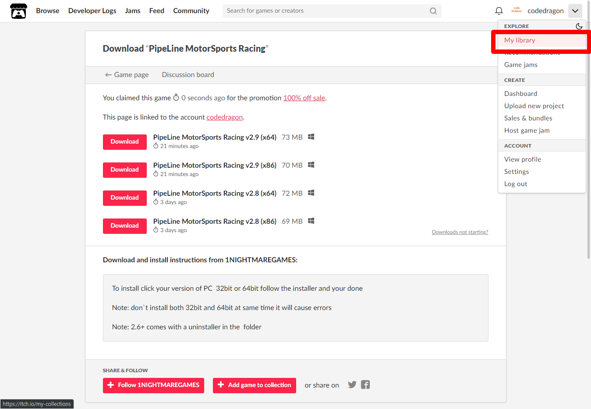Click the Windows icon for v2.9 (x86)
The height and width of the screenshot is (409, 591).
tap(311, 165)
